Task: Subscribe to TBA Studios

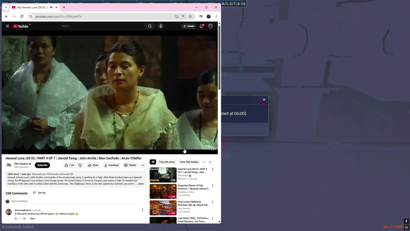Action: [42, 165]
